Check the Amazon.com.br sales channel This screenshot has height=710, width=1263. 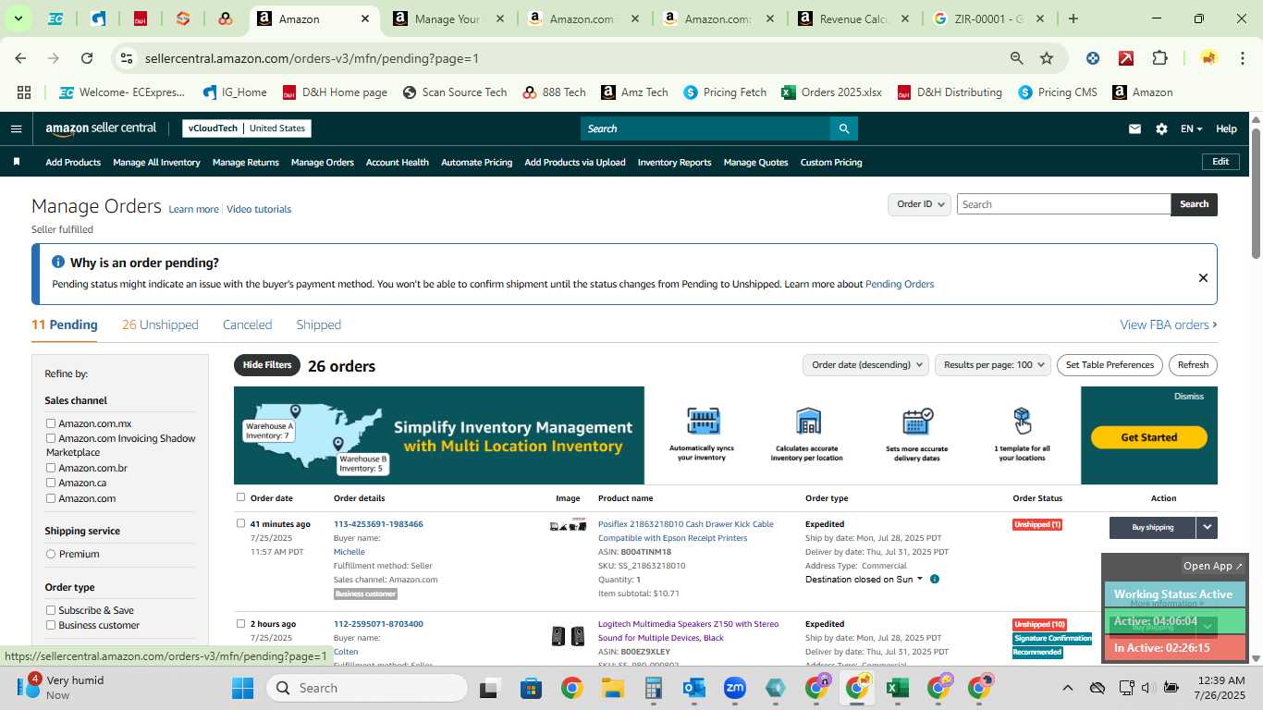coord(51,468)
